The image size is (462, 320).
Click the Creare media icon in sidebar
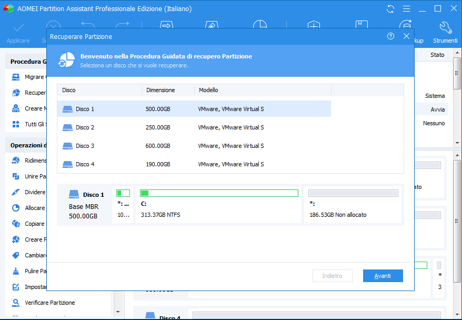(16, 108)
